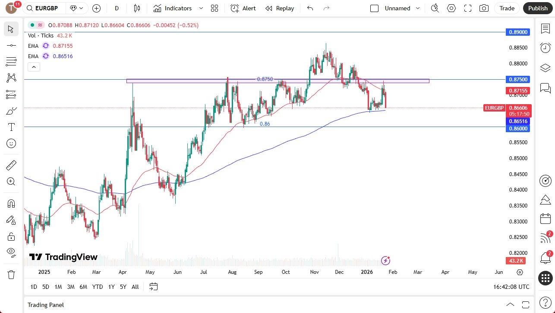Click the 0.87500 blue price label
The width and height of the screenshot is (555, 313).
click(x=517, y=80)
